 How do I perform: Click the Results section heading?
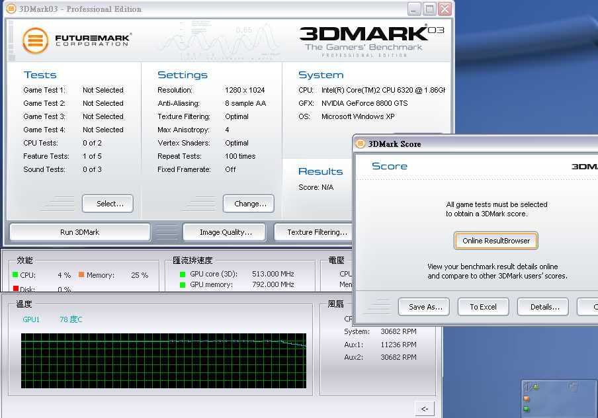[x=320, y=171]
